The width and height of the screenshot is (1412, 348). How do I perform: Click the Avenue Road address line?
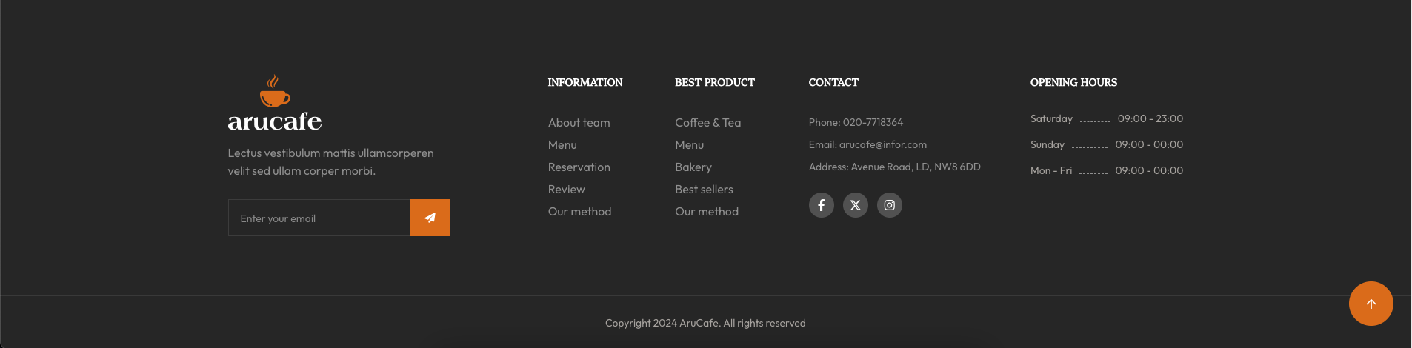(x=915, y=167)
